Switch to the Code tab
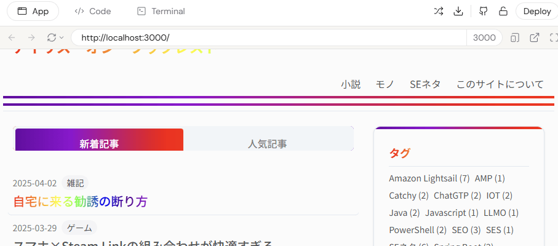The width and height of the screenshot is (558, 246). (x=93, y=11)
